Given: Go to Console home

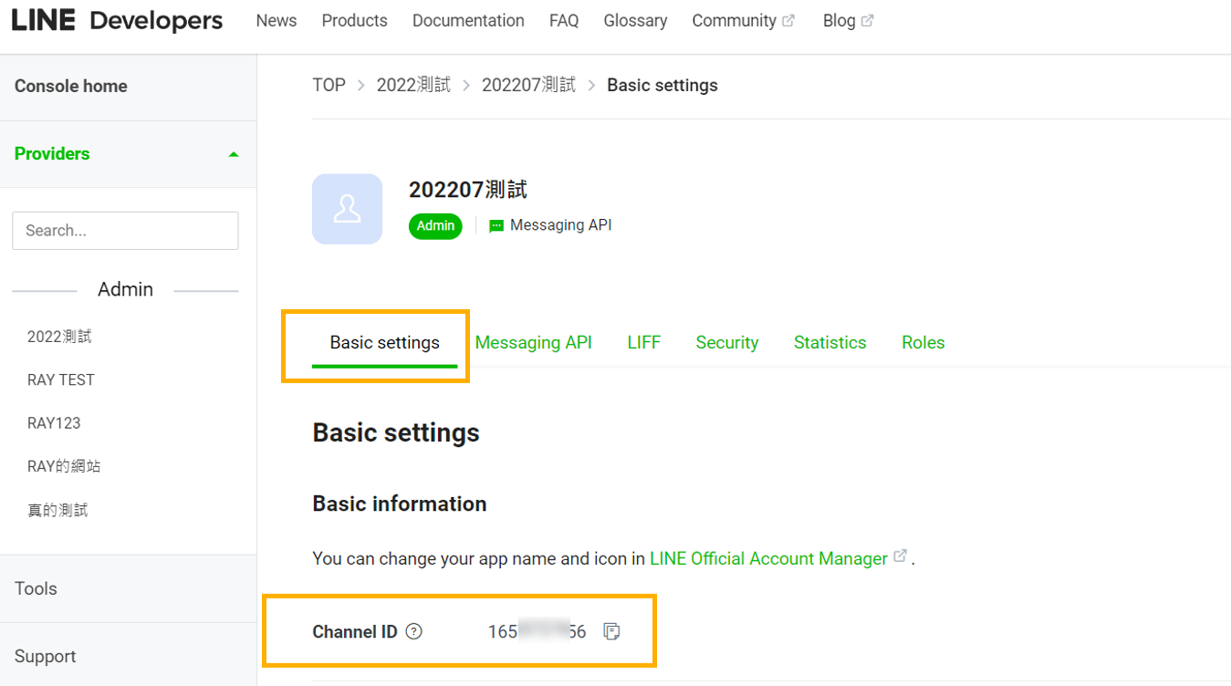Looking at the screenshot, I should (x=70, y=86).
